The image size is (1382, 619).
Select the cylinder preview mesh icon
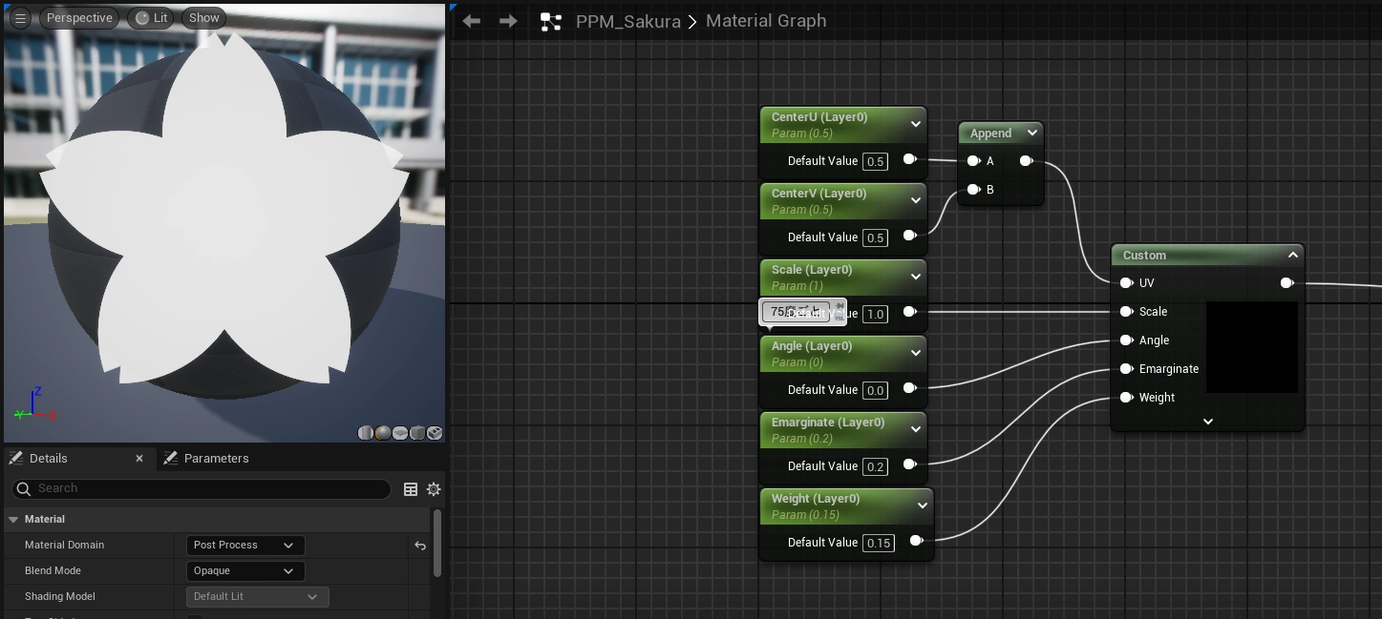pyautogui.click(x=366, y=433)
